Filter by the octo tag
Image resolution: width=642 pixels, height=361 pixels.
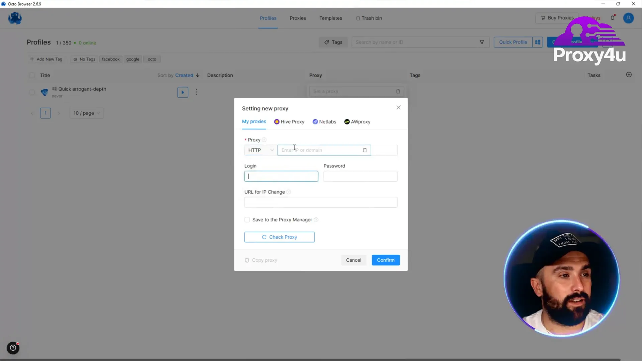tap(152, 59)
